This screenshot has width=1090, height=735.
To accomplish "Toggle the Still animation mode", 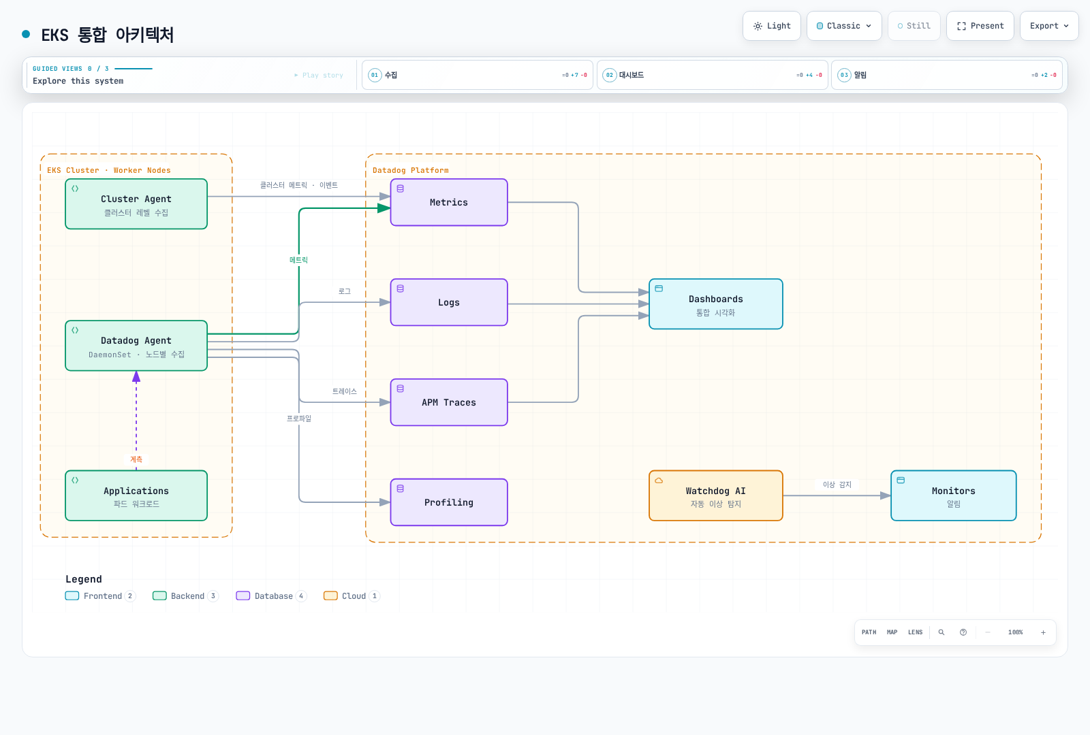I will click(914, 26).
